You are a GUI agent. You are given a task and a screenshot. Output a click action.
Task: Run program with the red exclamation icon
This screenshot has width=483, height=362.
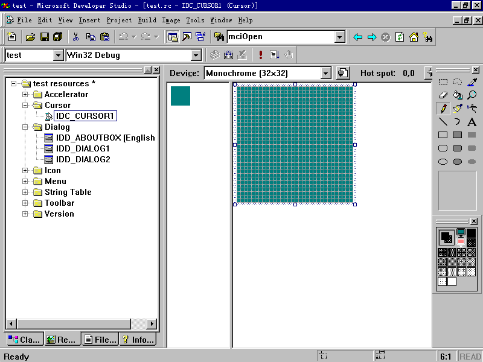[x=261, y=55]
